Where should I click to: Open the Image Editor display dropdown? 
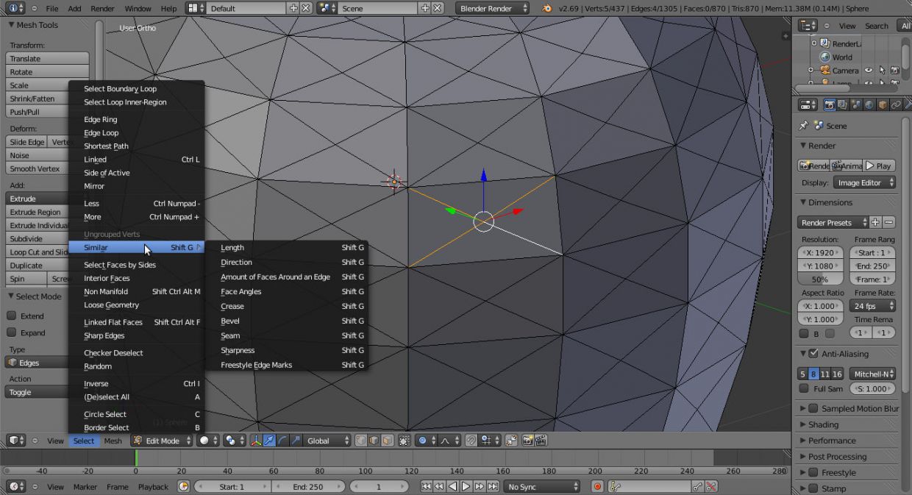point(865,182)
